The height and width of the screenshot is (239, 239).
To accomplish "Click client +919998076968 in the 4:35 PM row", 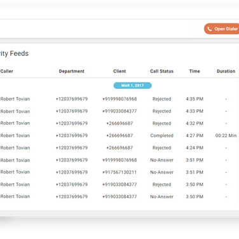I will (x=119, y=99).
